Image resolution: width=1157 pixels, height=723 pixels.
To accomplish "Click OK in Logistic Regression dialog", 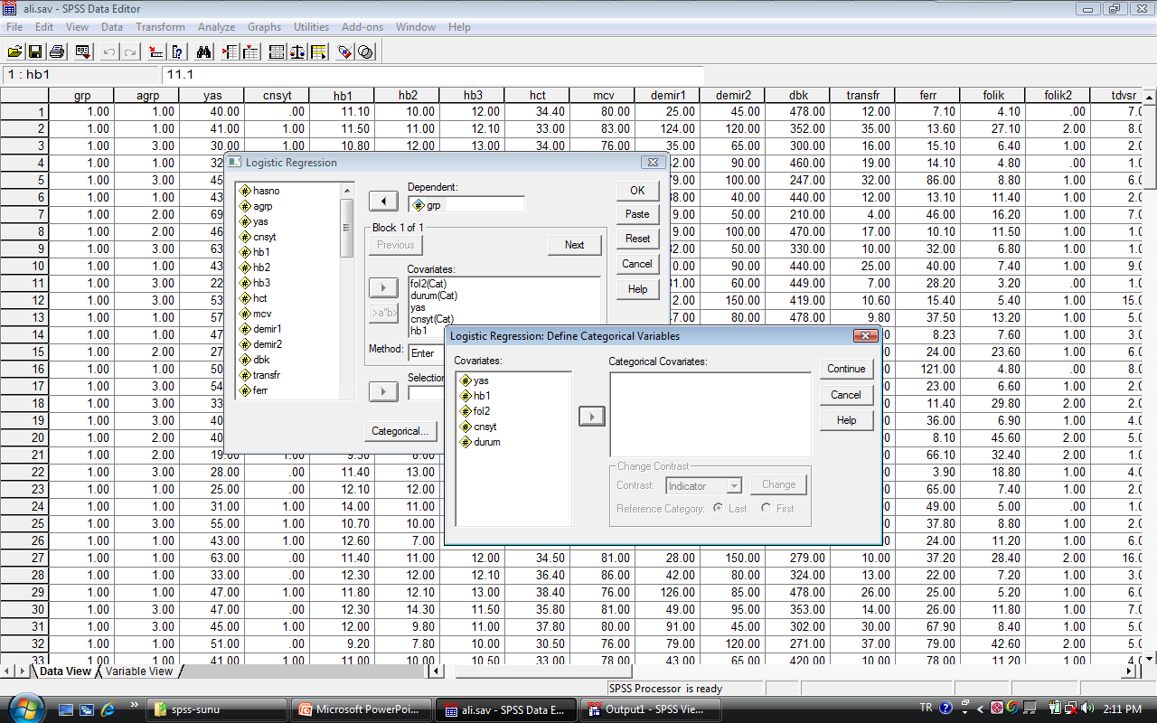I will point(637,190).
